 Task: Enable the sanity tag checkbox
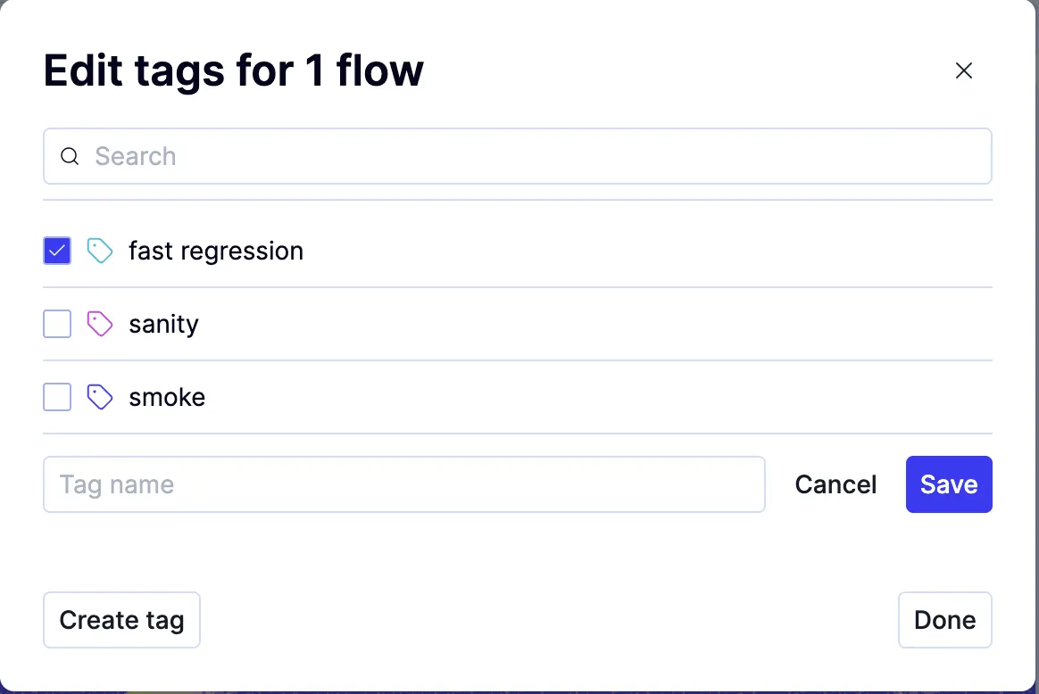[x=57, y=324]
